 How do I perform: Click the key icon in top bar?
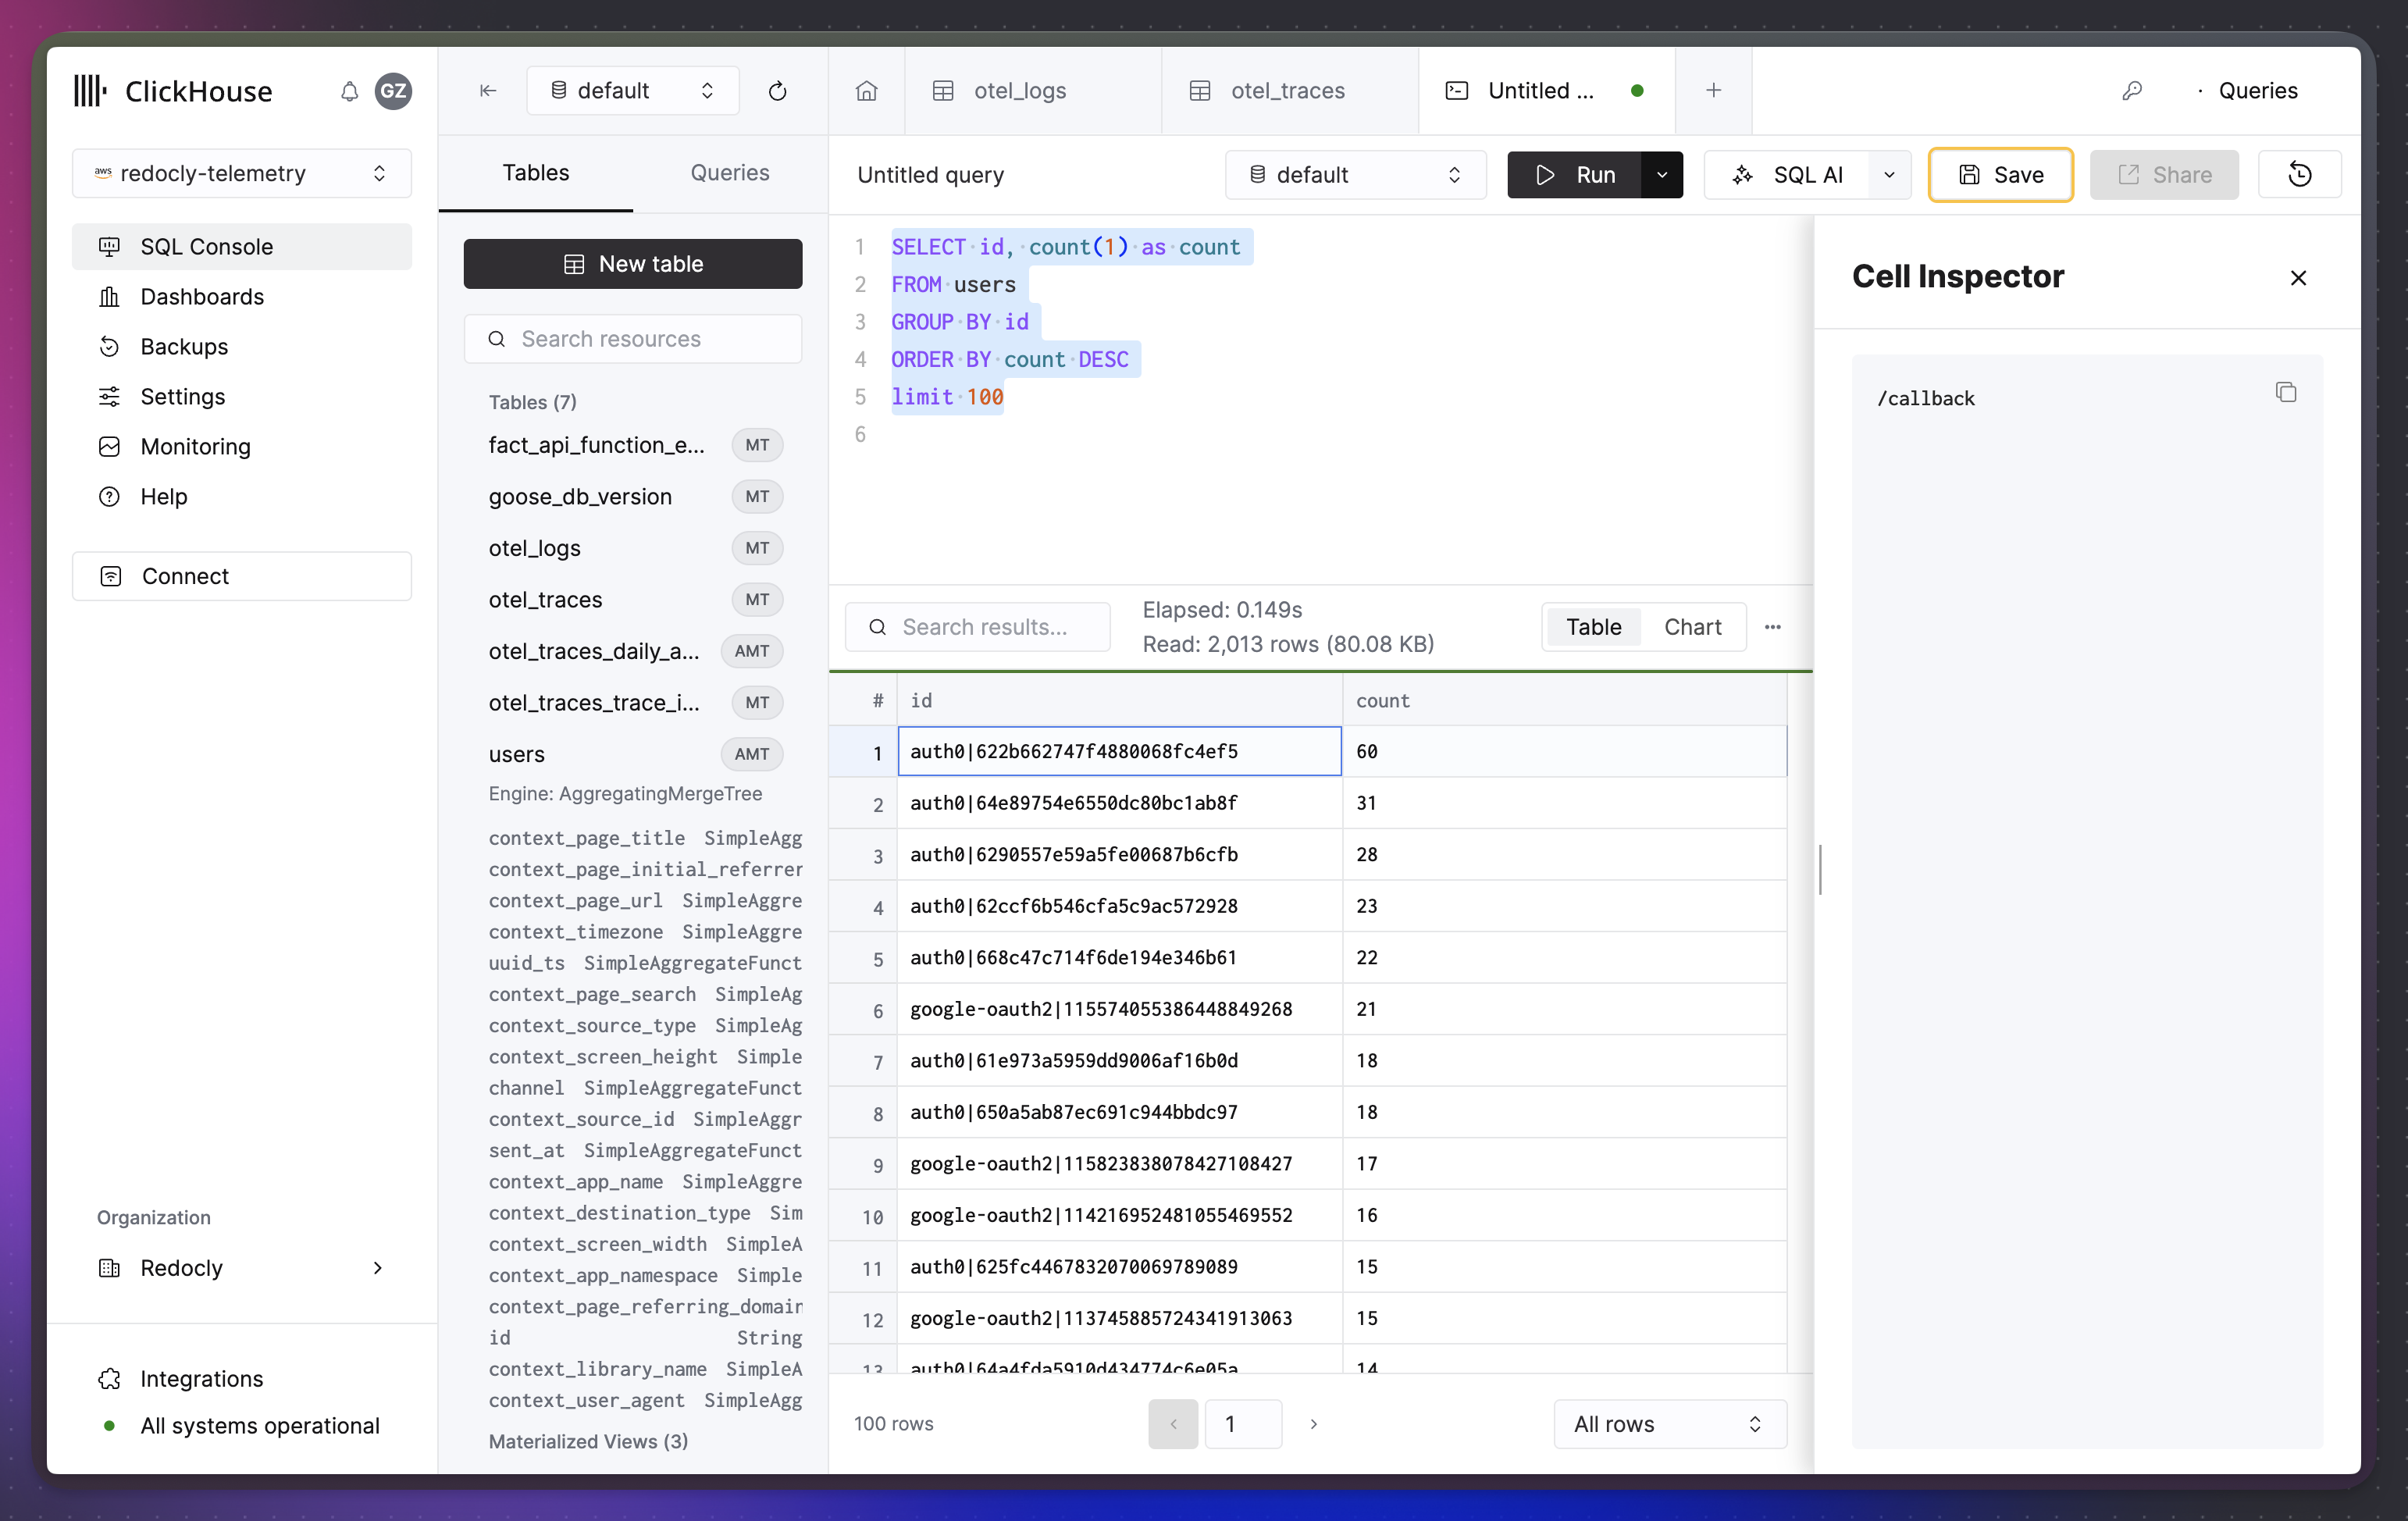pos(2132,91)
